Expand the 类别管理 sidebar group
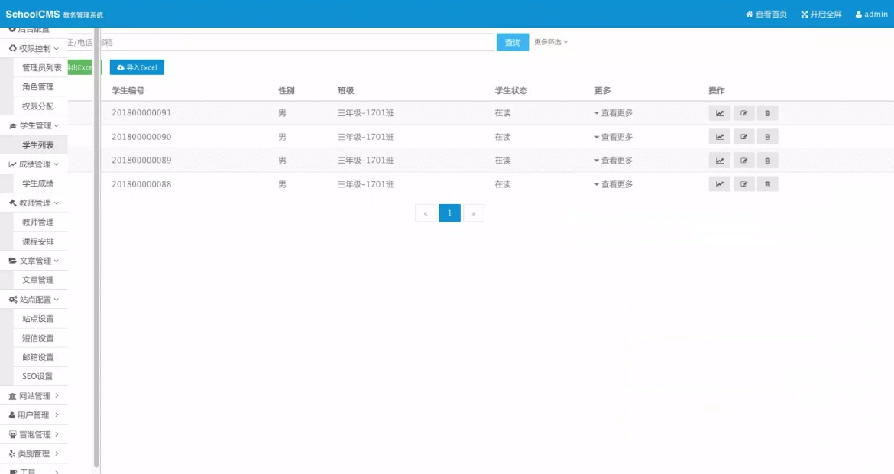 34,454
